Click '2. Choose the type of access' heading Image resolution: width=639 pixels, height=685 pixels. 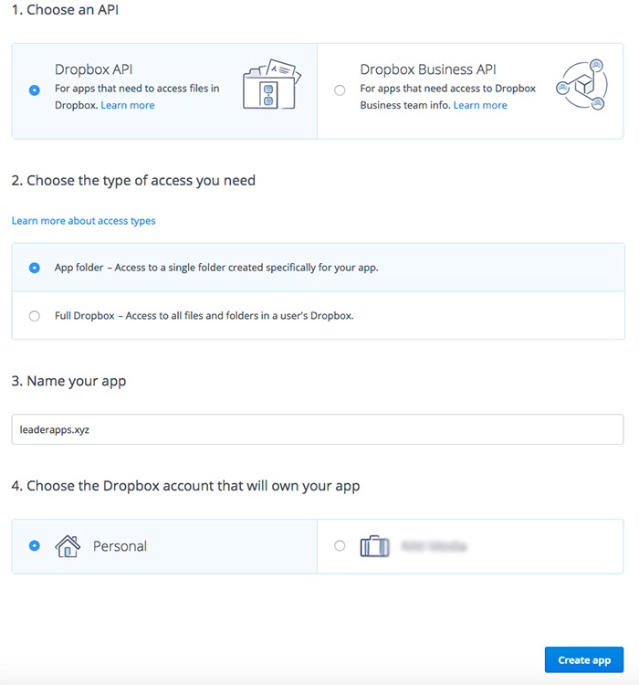pyautogui.click(x=133, y=181)
